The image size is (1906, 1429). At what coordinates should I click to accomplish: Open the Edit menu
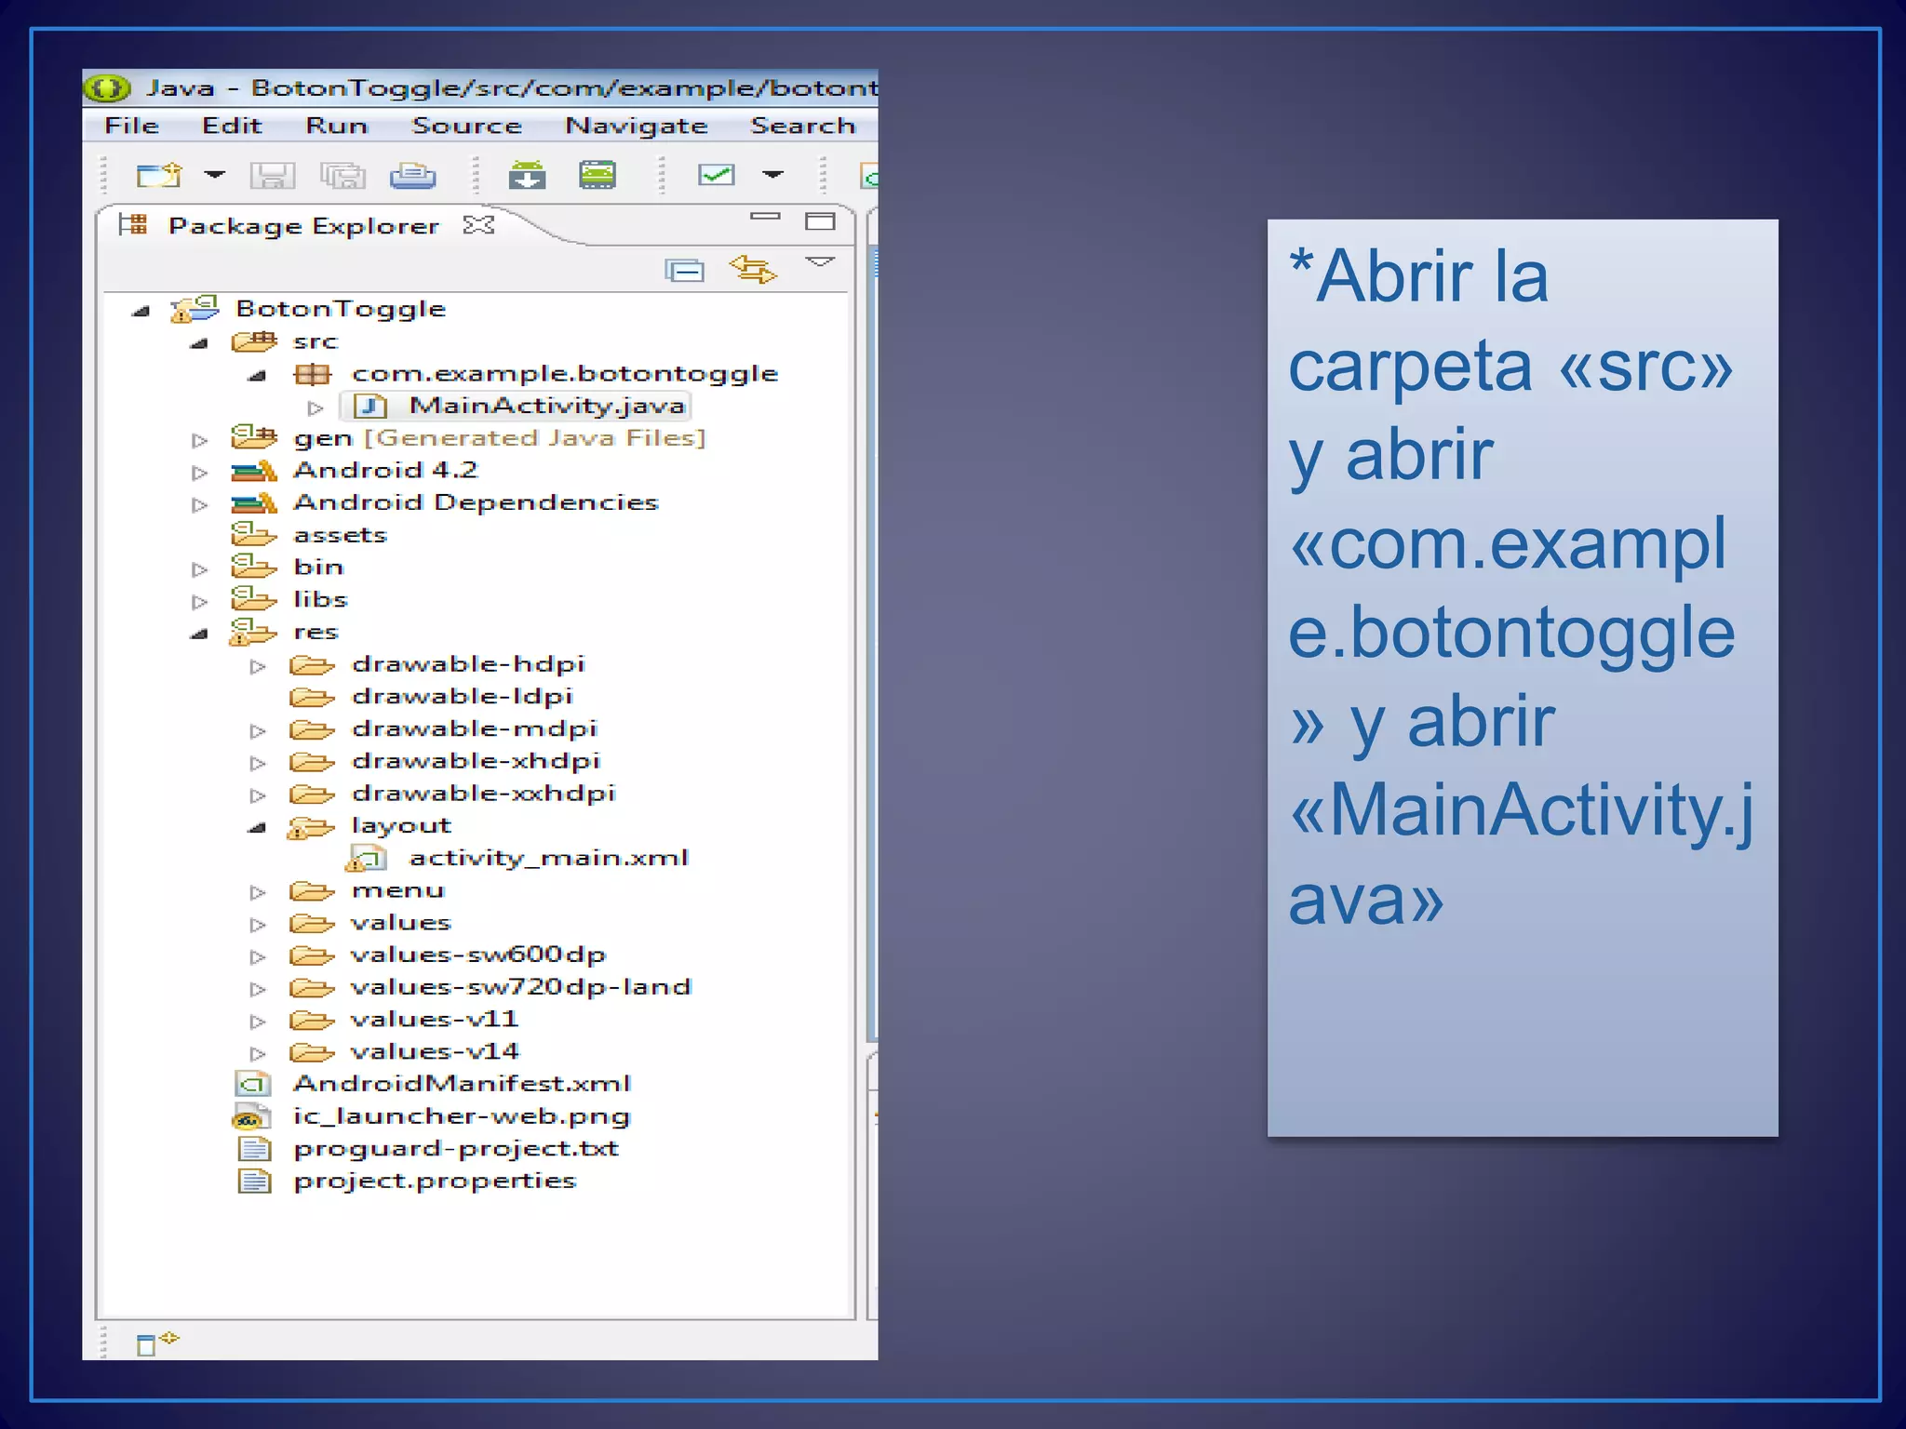click(x=232, y=126)
